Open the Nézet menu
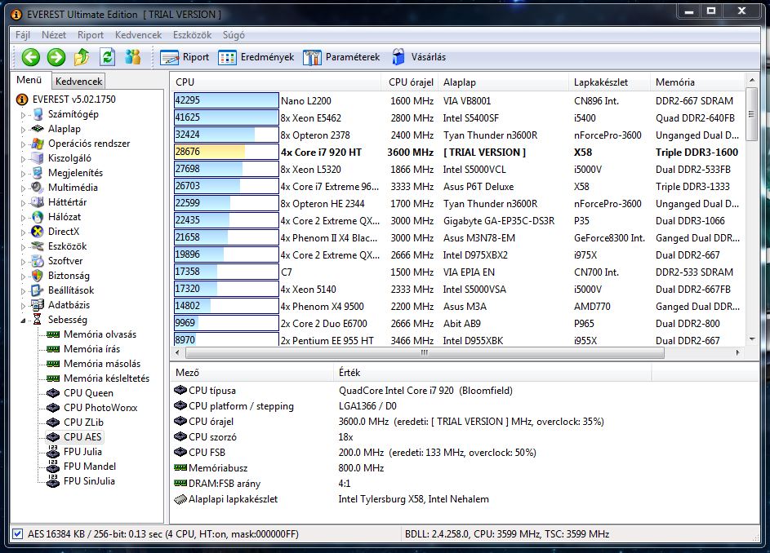770x553 pixels. pyautogui.click(x=54, y=35)
